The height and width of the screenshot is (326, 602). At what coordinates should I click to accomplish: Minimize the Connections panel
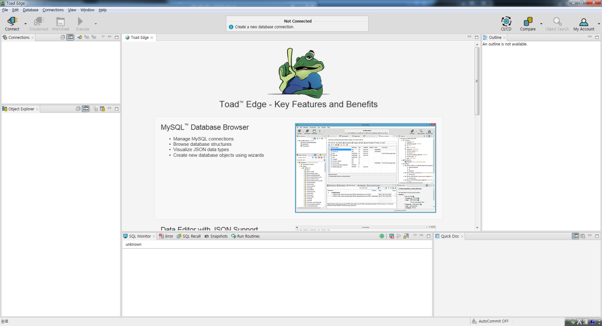tap(110, 37)
